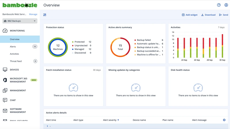Image resolution: width=230 pixels, height=129 pixels.
Task: Open the Software Management download icon
Action: pos(5,111)
